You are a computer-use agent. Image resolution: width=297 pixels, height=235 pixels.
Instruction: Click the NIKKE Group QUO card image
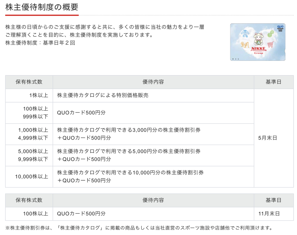click(257, 42)
